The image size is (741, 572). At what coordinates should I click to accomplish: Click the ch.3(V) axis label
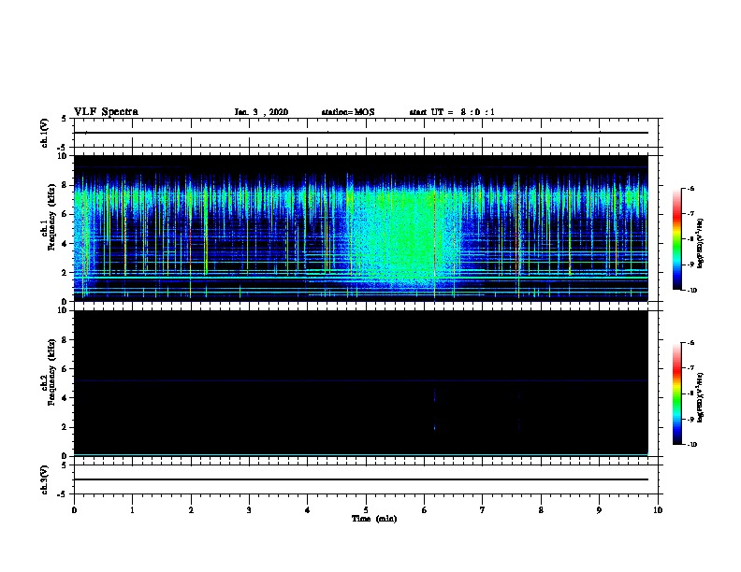click(x=45, y=479)
